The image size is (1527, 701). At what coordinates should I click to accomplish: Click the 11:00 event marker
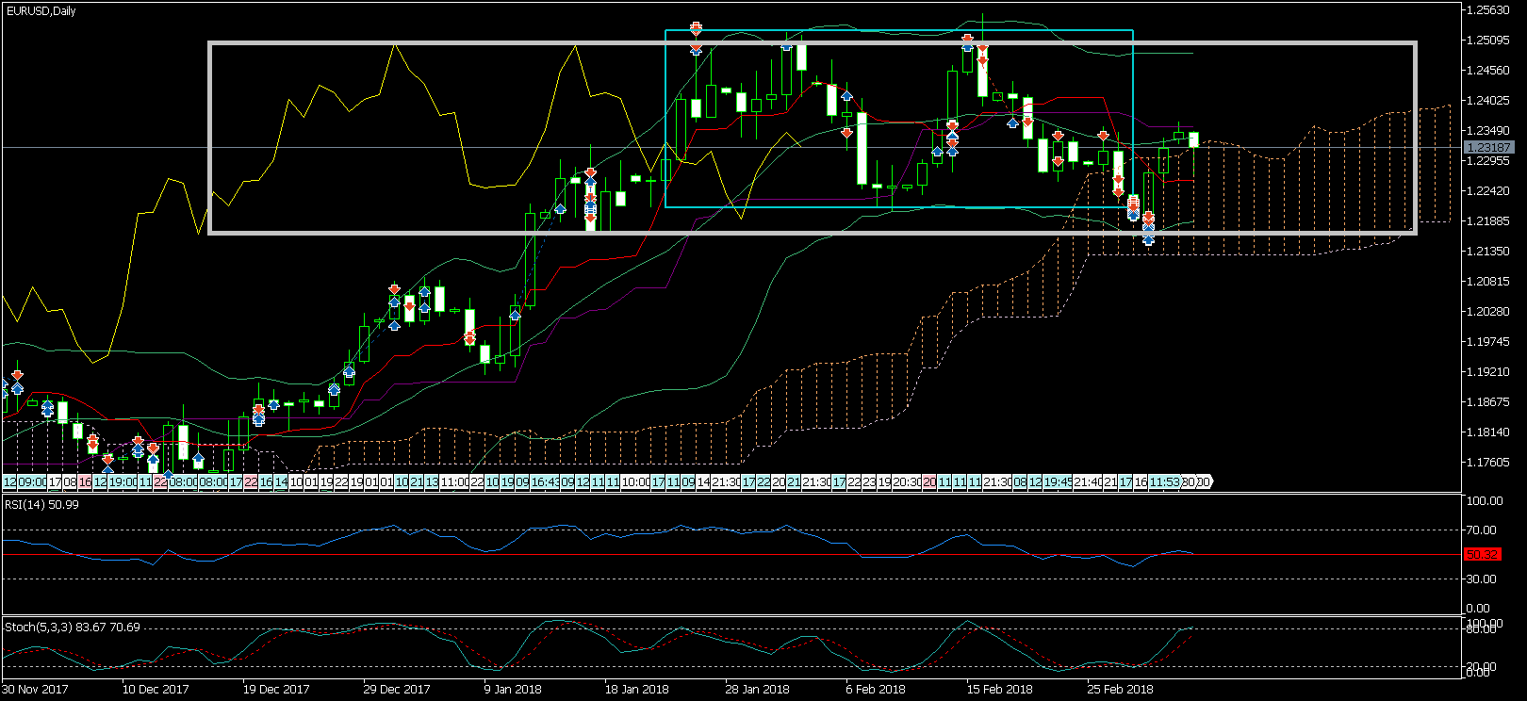tap(454, 482)
